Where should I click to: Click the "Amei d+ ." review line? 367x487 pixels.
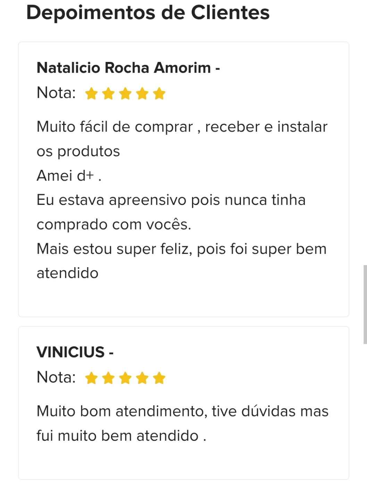pos(69,176)
